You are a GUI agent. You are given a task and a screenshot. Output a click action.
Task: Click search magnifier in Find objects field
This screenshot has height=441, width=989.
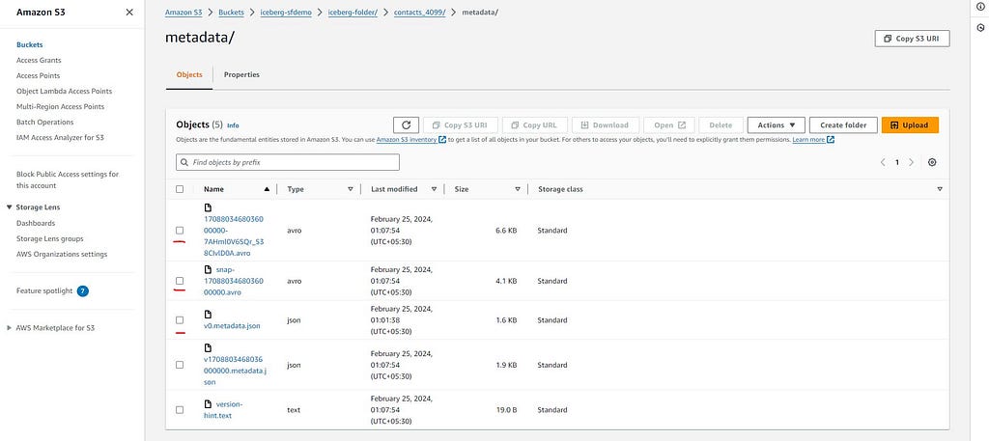184,162
